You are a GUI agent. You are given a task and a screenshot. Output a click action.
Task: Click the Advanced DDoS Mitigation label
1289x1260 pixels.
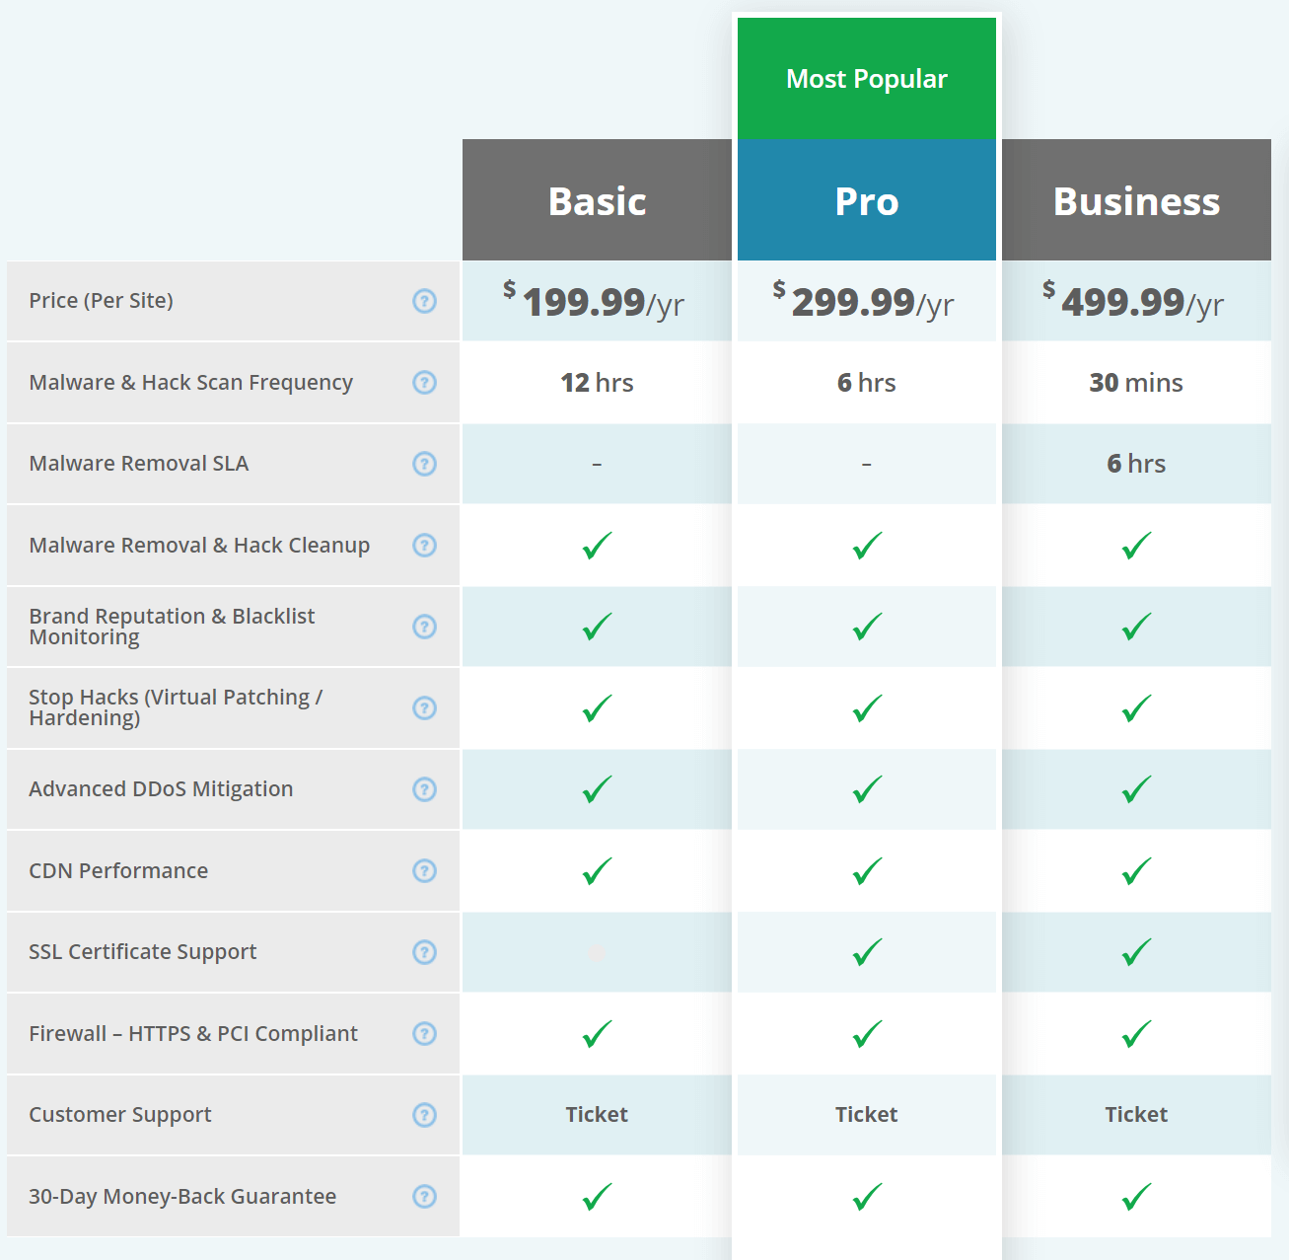coord(161,789)
